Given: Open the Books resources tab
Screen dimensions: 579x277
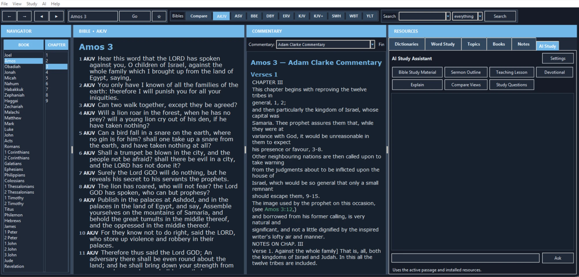Looking at the screenshot, I should click(x=499, y=44).
